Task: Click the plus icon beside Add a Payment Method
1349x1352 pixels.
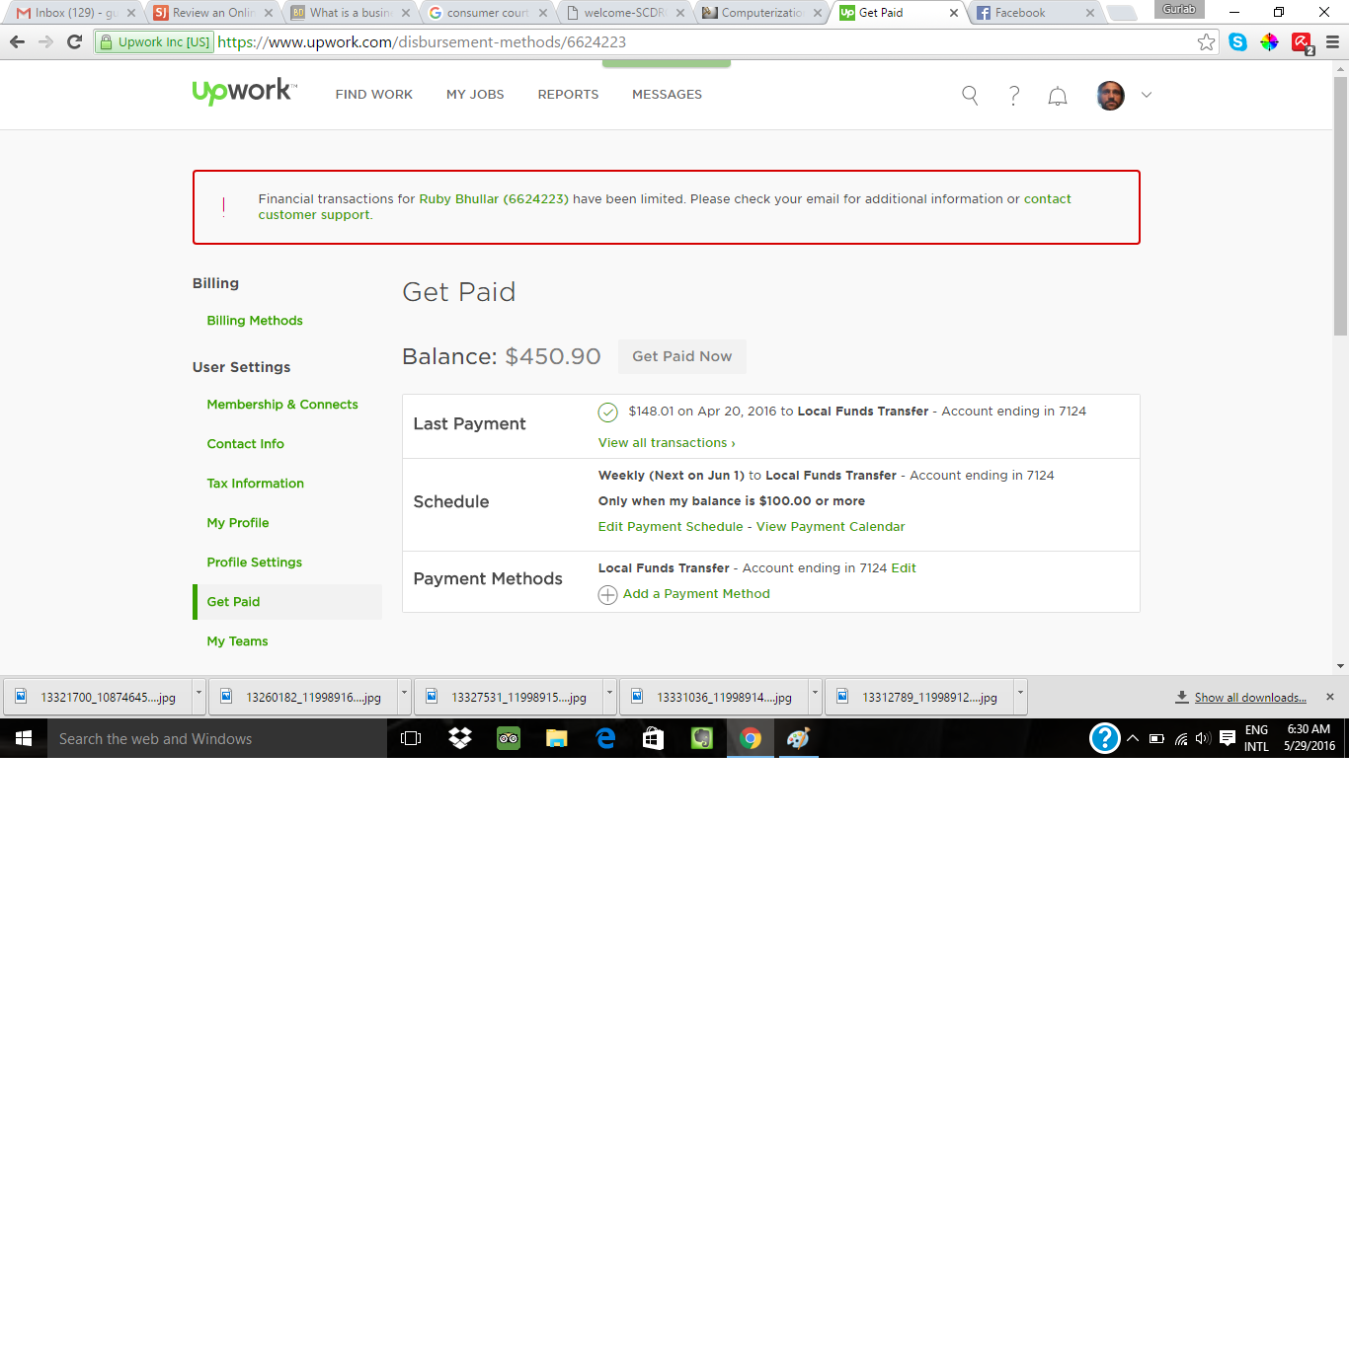Action: point(607,594)
